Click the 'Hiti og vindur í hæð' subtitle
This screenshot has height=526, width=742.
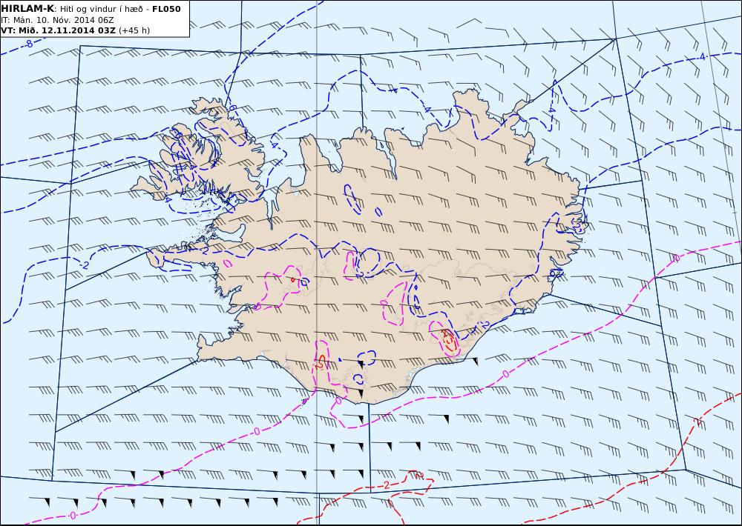pos(101,9)
